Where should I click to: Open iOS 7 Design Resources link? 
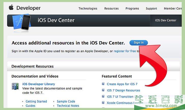click(x=124, y=90)
